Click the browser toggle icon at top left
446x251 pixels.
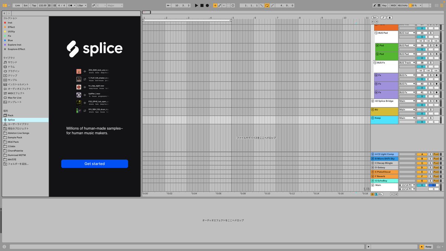coord(5,6)
